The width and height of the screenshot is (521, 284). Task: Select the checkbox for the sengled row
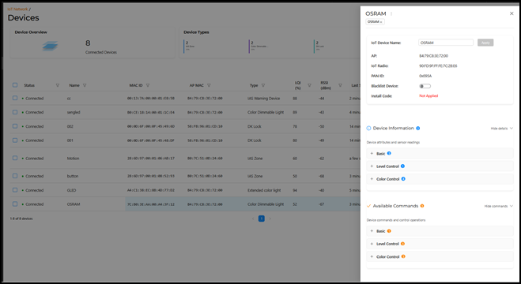[15, 112]
